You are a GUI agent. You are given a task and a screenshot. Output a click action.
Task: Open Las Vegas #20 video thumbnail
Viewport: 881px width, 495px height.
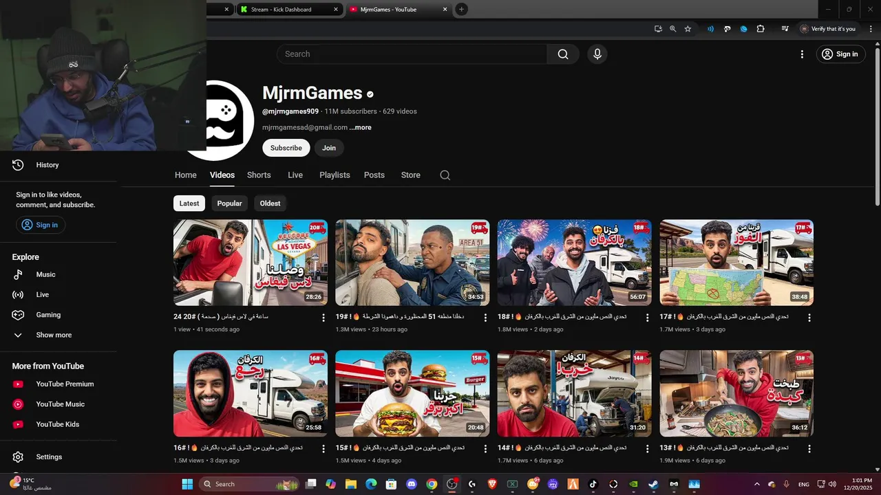(x=251, y=263)
